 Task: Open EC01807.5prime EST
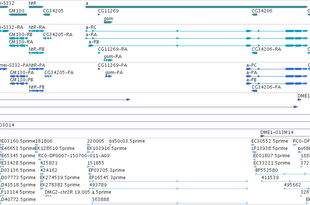[254, 159]
